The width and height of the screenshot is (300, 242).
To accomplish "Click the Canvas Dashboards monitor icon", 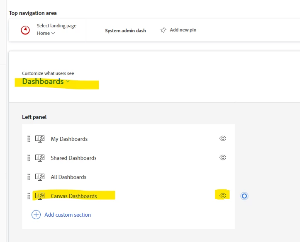I will click(x=40, y=196).
